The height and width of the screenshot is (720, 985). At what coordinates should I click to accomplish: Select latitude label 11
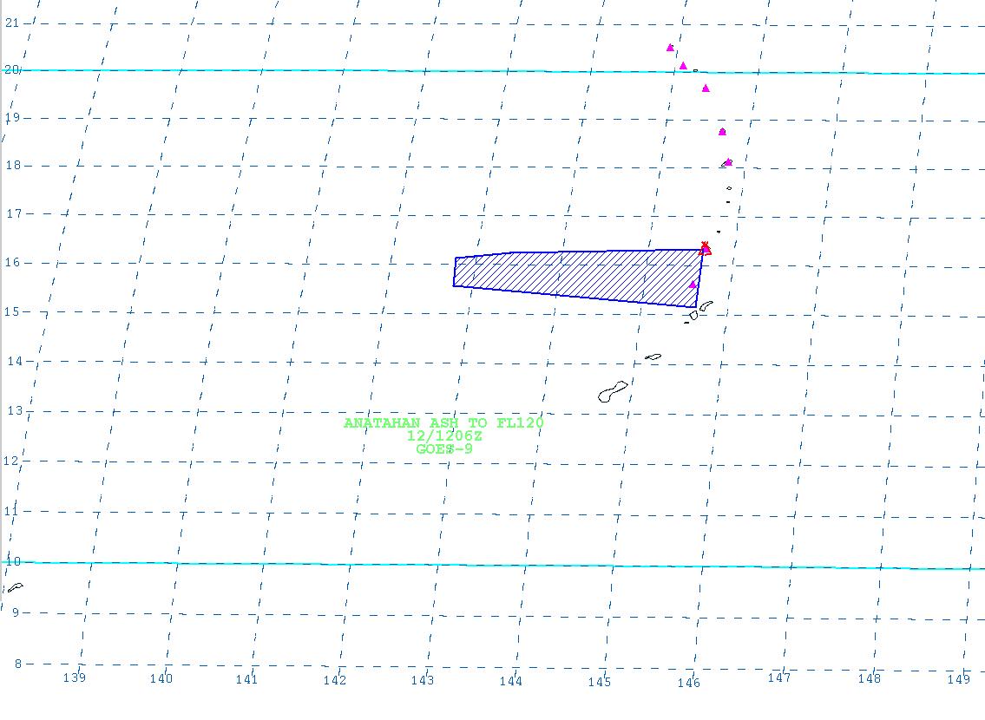tap(10, 511)
